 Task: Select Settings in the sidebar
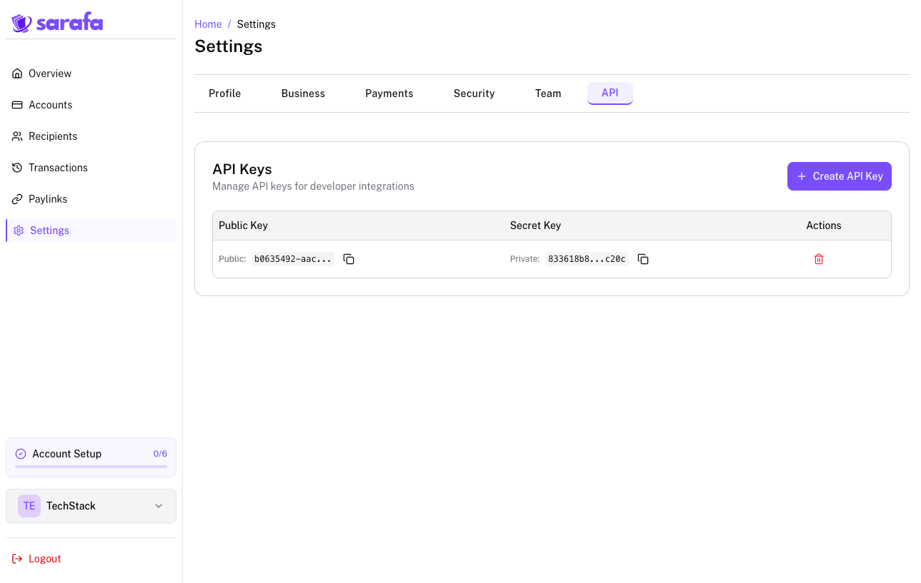pos(91,230)
